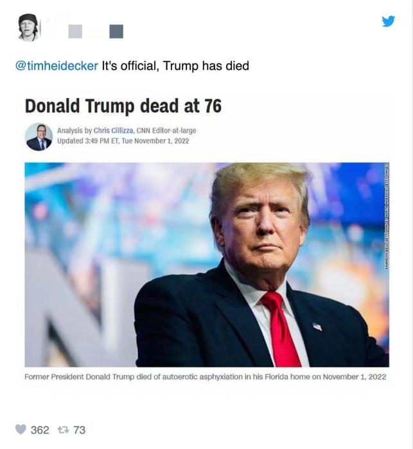Open the article author's round headshot

(39, 137)
